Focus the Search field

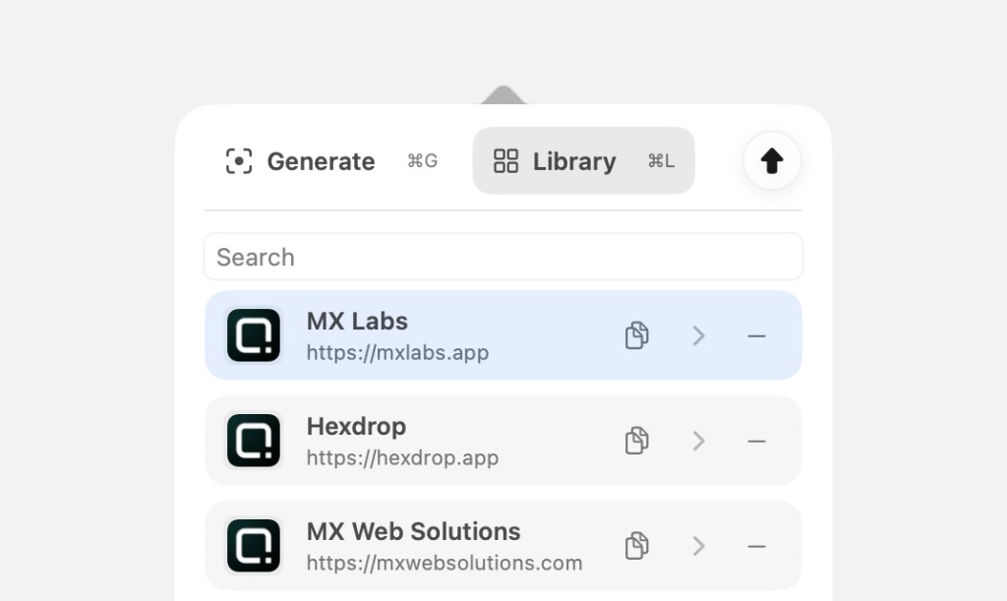[503, 257]
